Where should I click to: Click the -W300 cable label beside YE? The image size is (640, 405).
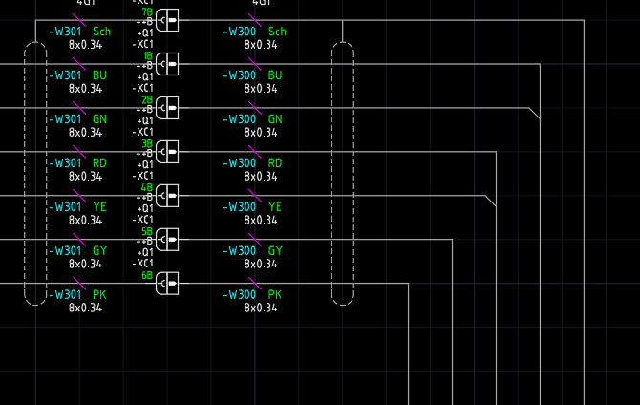pos(239,207)
